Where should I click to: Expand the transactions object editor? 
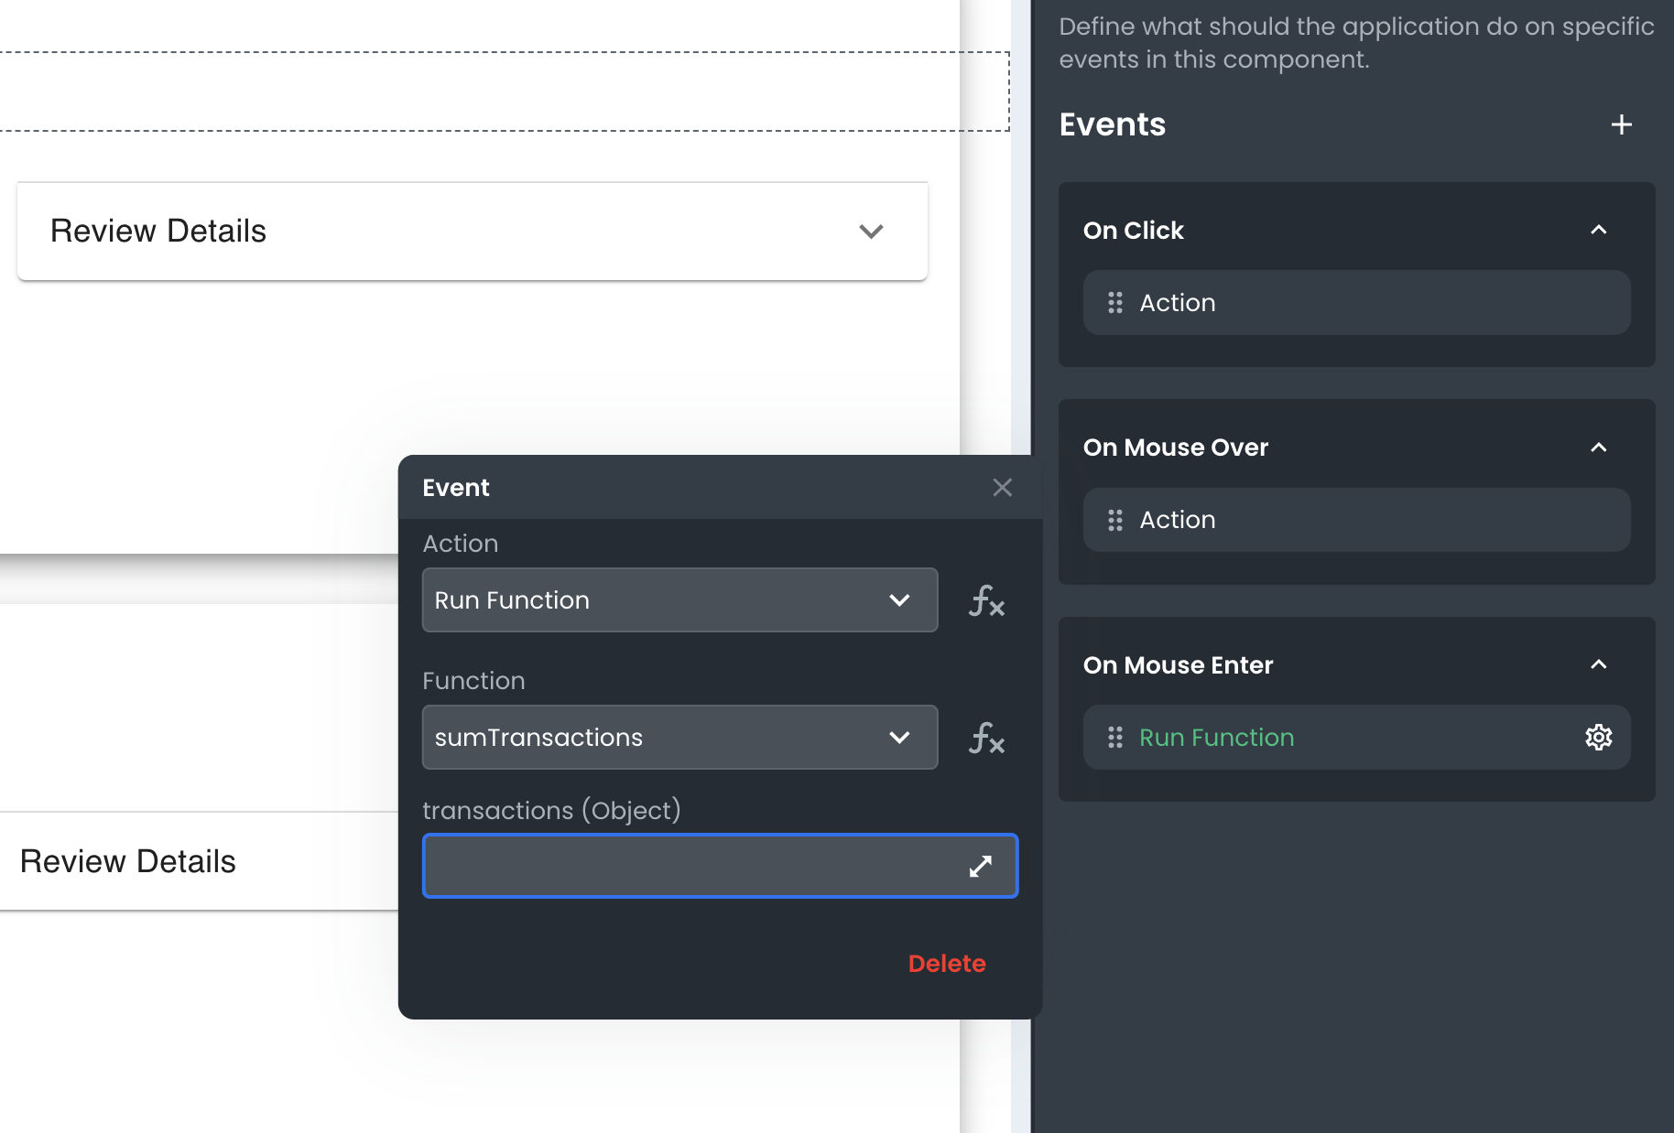click(x=980, y=866)
